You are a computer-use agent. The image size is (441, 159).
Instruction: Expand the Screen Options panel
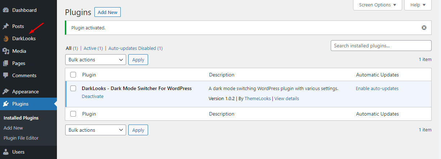click(x=377, y=5)
